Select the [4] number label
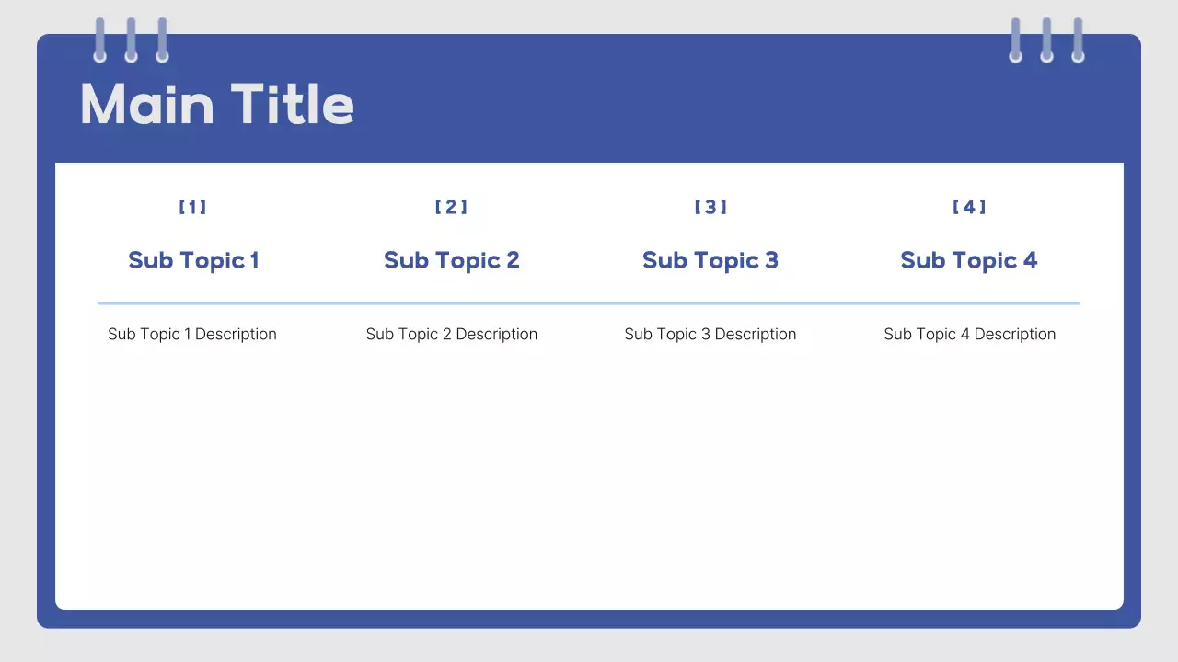This screenshot has width=1178, height=662. click(x=969, y=207)
